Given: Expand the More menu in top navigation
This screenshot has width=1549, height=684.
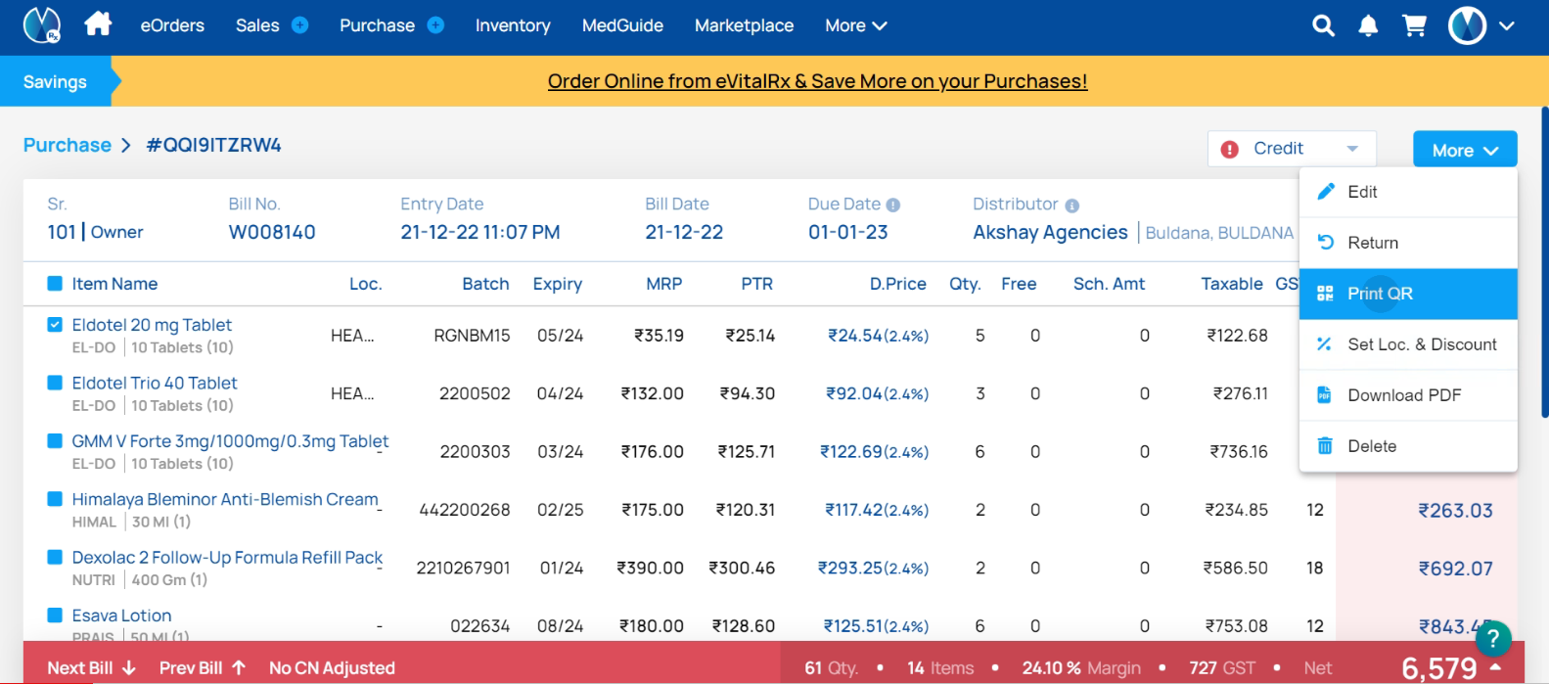Looking at the screenshot, I should 855,25.
